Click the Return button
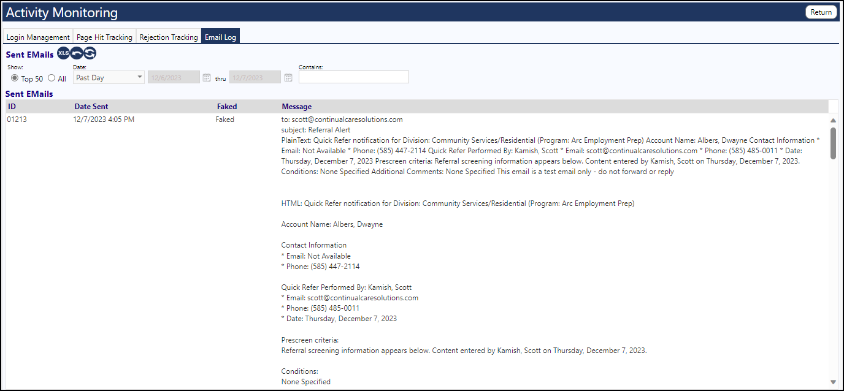This screenshot has height=391, width=844. 821,12
